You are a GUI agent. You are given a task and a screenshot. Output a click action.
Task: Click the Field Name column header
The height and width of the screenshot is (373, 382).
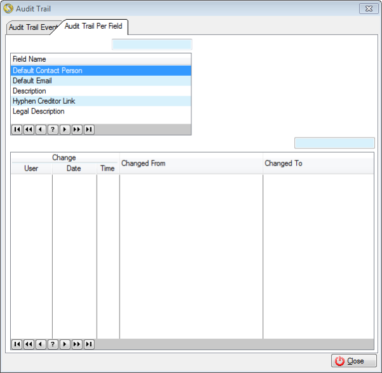101,59
